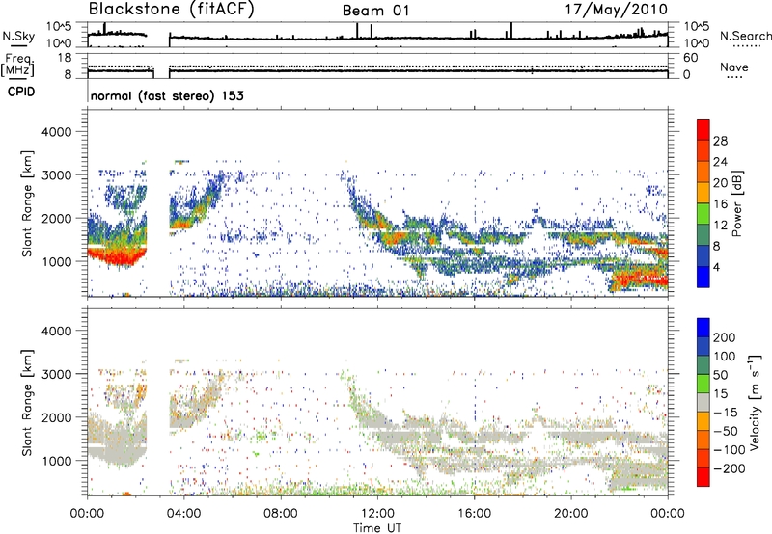The width and height of the screenshot is (772, 534).
Task: Click the 'N.Search' legend label
Action: tap(745, 36)
